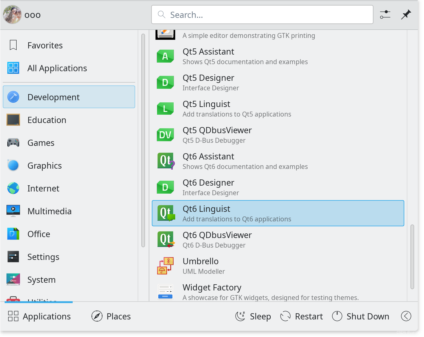Image resolution: width=424 pixels, height=337 pixels.
Task: Click the username 'ooo' label
Action: click(33, 15)
